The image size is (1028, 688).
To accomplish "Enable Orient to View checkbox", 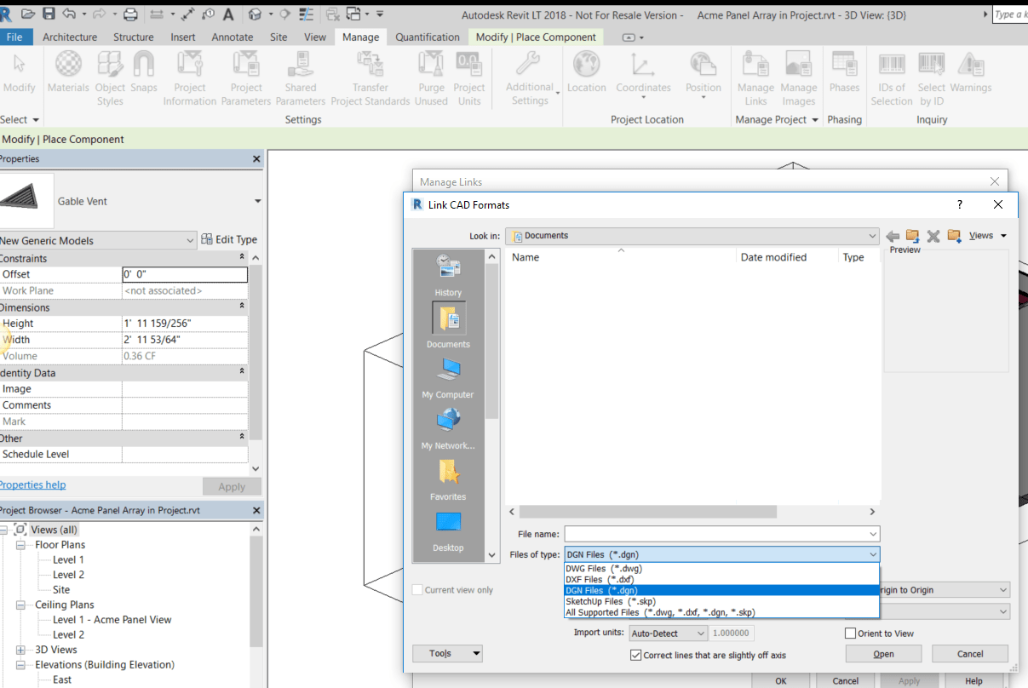I will tap(850, 634).
